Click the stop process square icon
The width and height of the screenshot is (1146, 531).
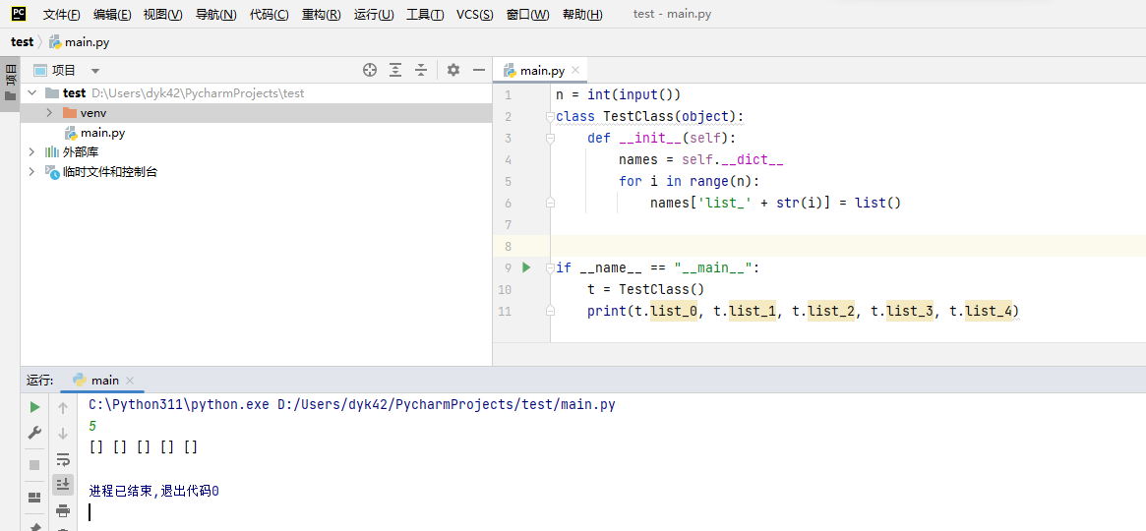pyautogui.click(x=34, y=465)
